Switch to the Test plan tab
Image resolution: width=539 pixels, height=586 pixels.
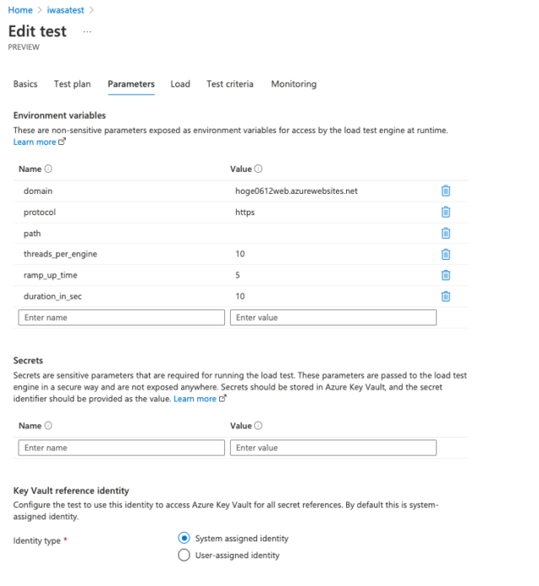click(72, 83)
